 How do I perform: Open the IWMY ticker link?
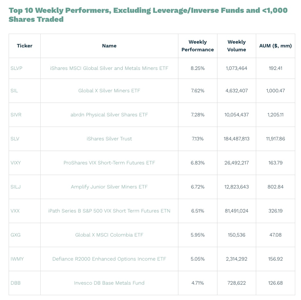pos(17,259)
